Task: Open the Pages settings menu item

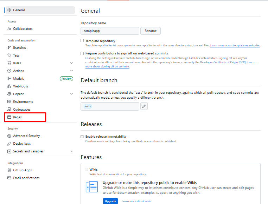Action: point(18,117)
